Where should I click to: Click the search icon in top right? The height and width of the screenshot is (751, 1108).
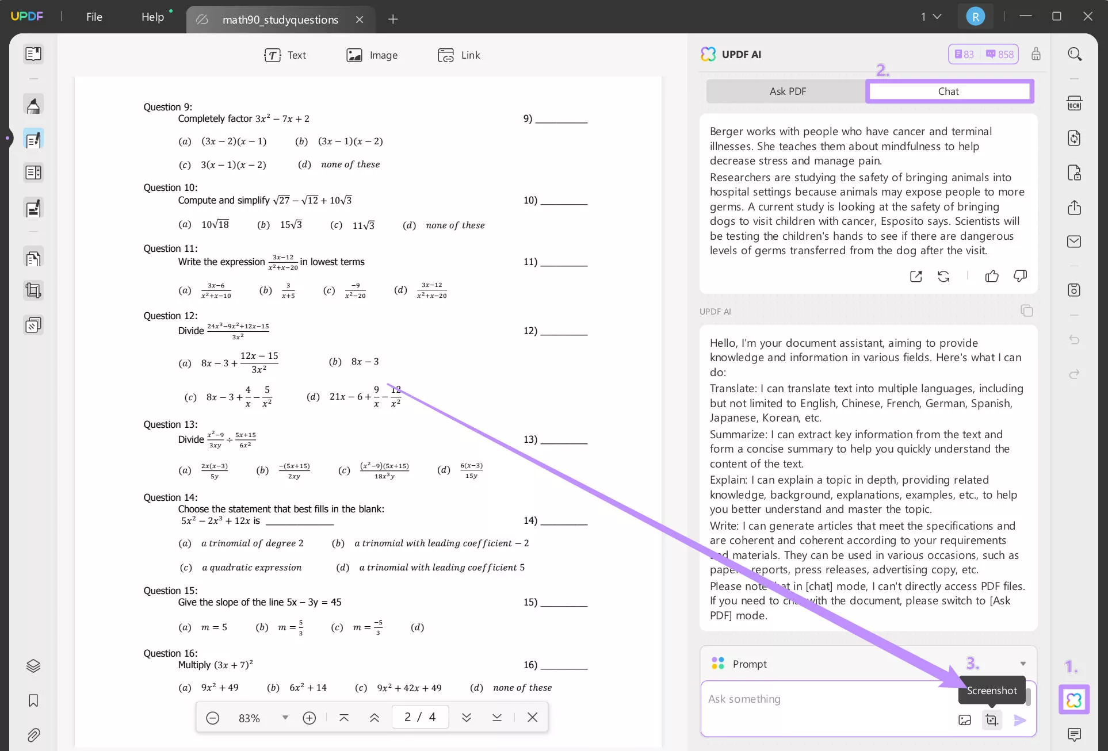(1075, 53)
